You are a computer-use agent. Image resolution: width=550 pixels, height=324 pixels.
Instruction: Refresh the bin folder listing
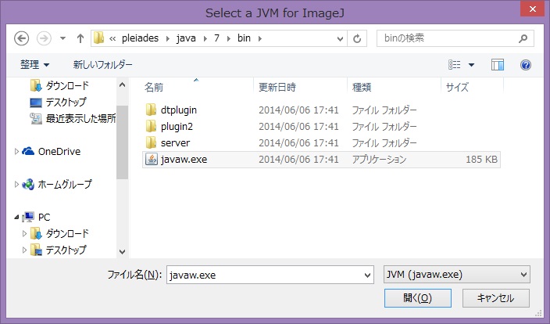coord(357,38)
